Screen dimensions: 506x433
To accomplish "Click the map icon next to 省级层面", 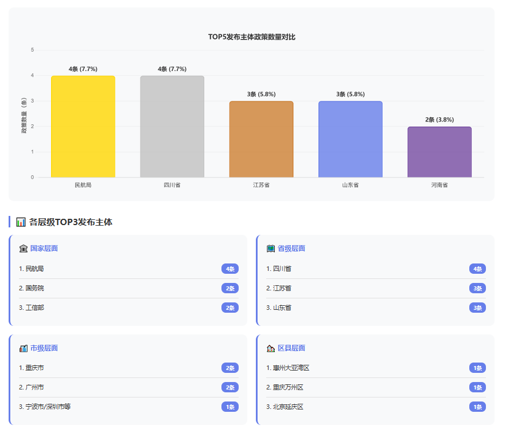I will (271, 249).
